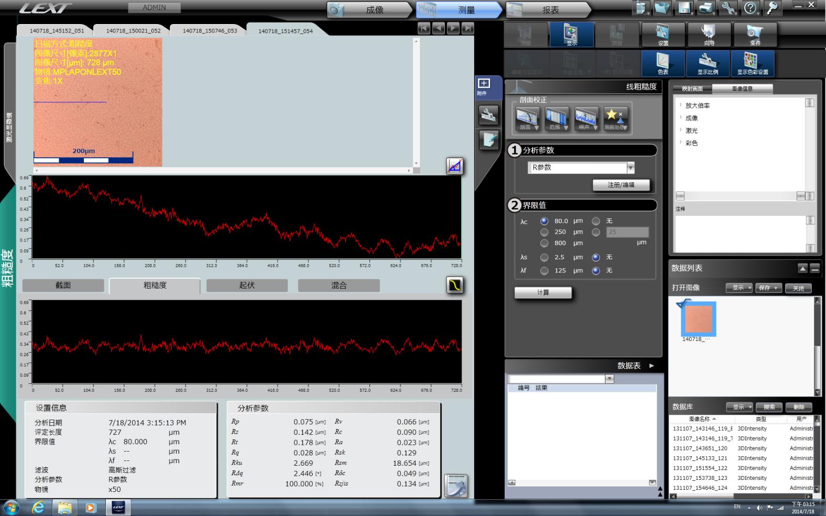Expand the 激光 tree item

click(x=681, y=130)
